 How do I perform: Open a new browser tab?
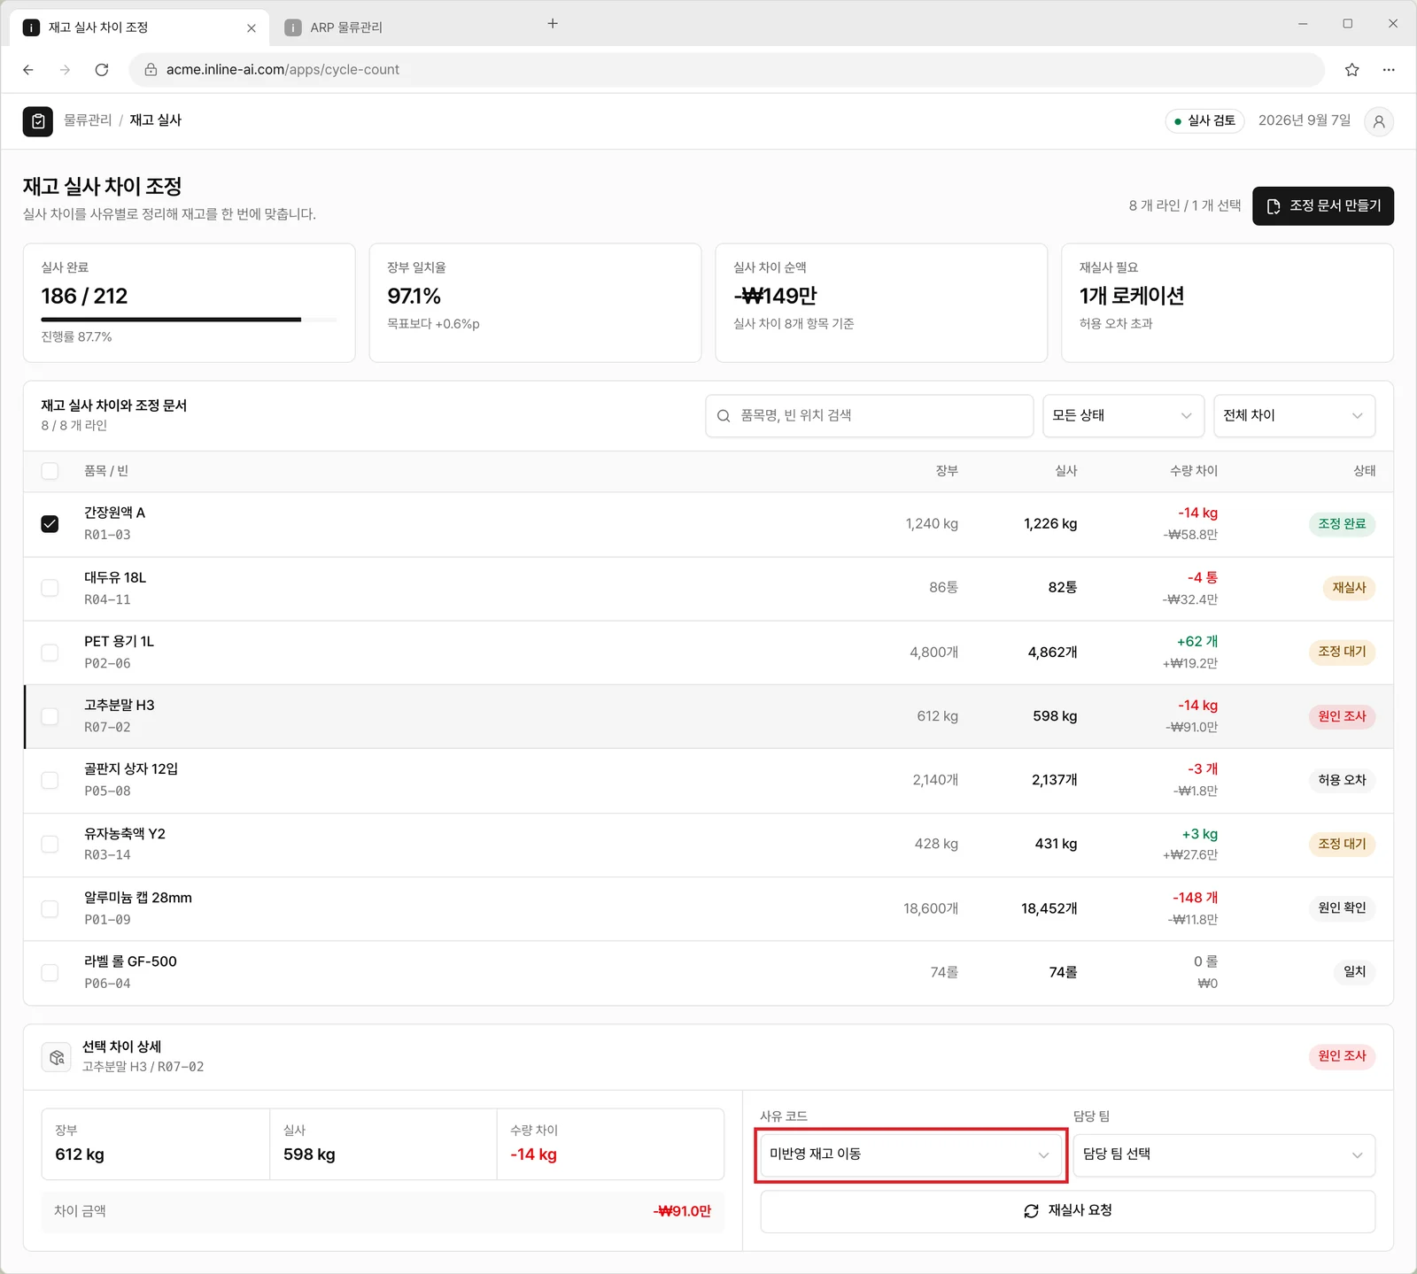click(553, 24)
